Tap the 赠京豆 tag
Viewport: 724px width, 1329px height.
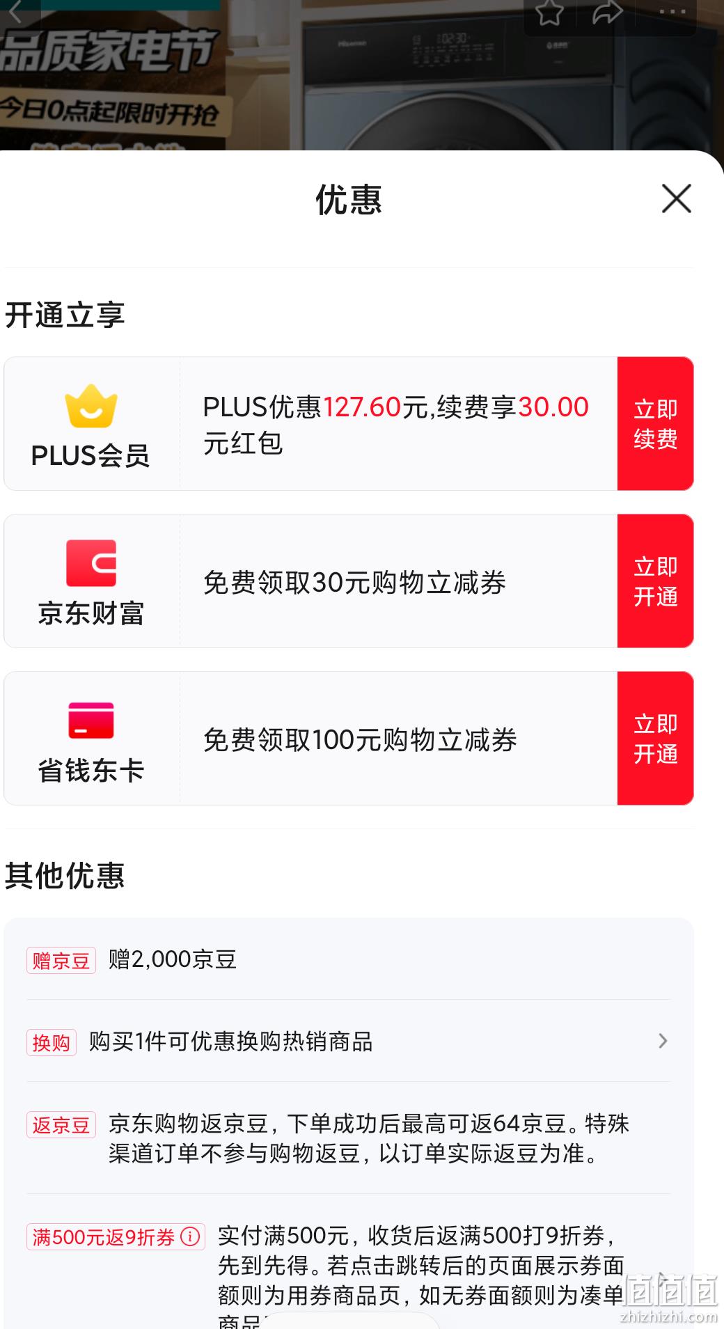pos(61,960)
